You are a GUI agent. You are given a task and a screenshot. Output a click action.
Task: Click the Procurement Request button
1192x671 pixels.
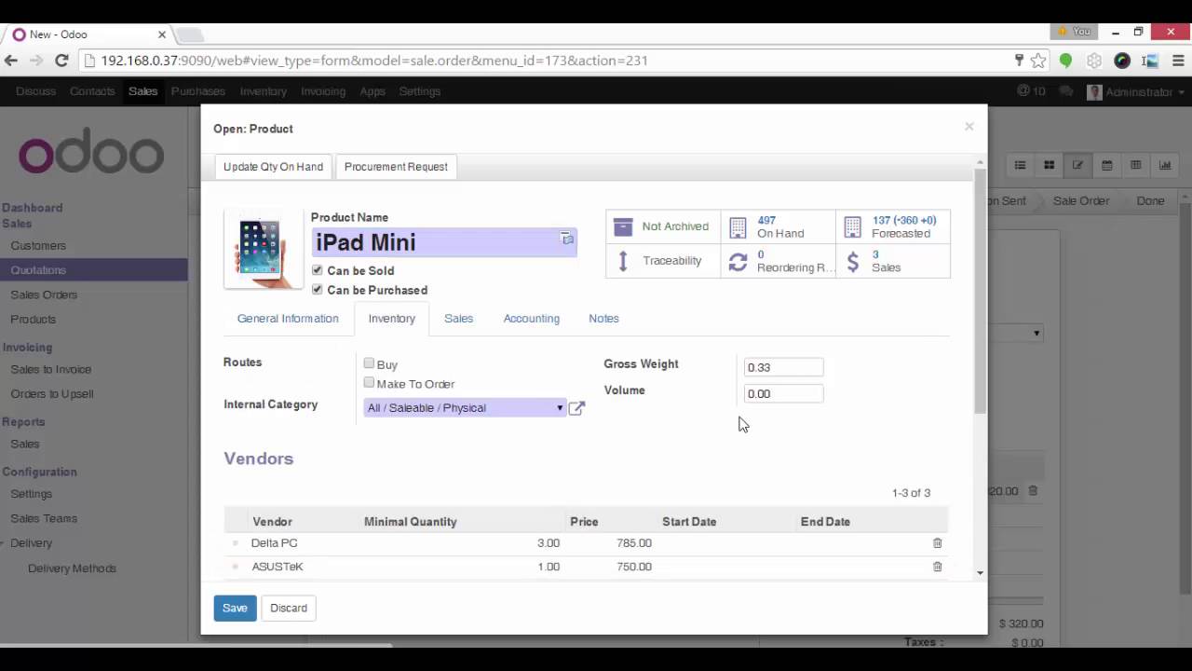pyautogui.click(x=396, y=167)
